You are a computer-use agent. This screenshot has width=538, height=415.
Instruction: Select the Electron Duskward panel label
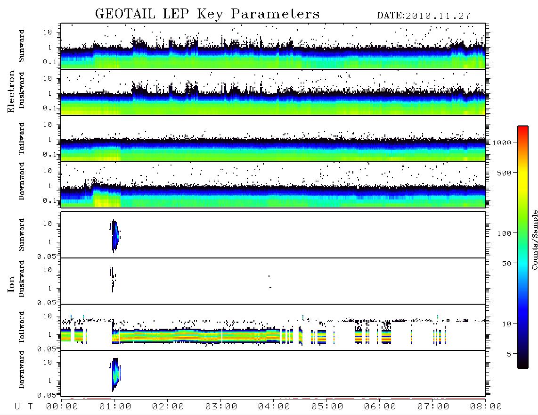coord(22,90)
